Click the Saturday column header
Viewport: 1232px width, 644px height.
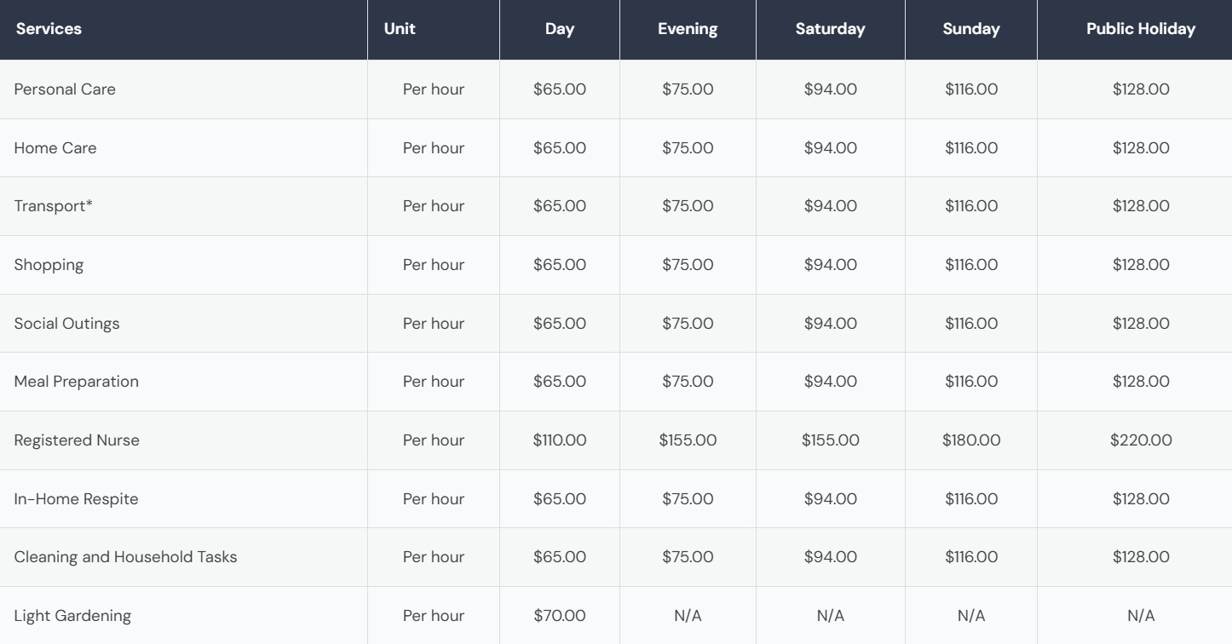click(831, 29)
